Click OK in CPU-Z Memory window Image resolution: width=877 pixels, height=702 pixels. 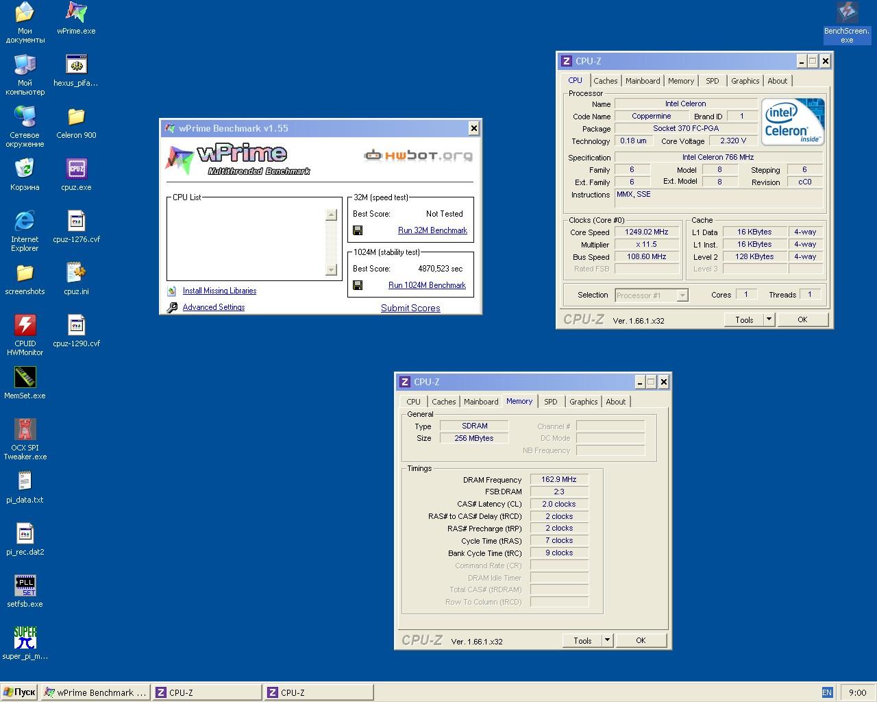pyautogui.click(x=641, y=640)
